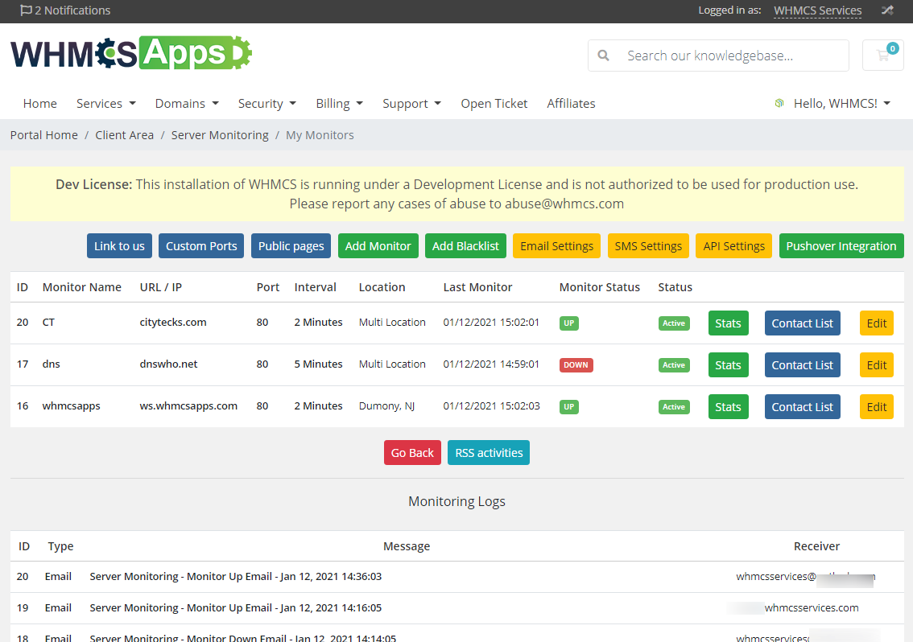Screen dimensions: 913x642
Task: Click Monitoring Logs heading
Action: click(456, 501)
